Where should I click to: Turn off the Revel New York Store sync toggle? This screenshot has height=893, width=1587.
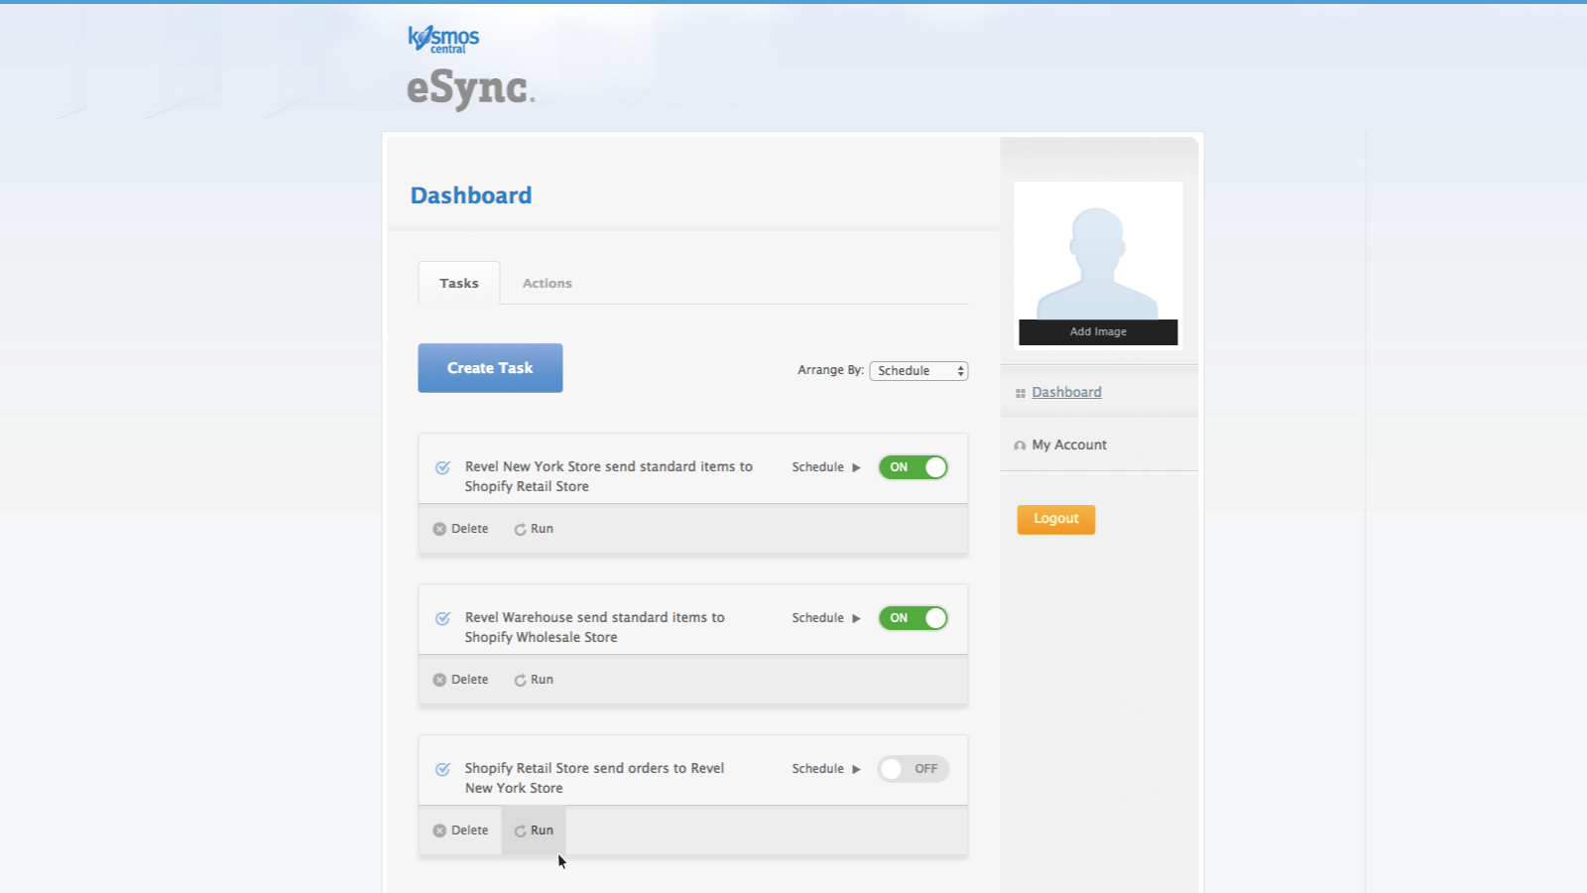913,466
